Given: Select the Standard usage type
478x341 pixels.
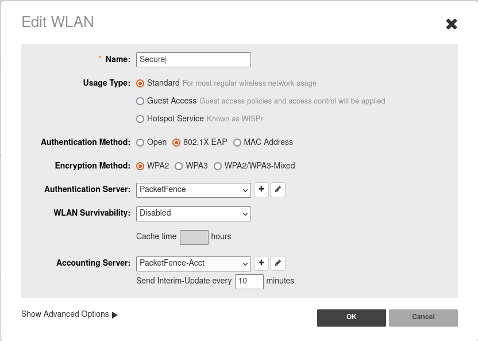Looking at the screenshot, I should click(x=140, y=83).
